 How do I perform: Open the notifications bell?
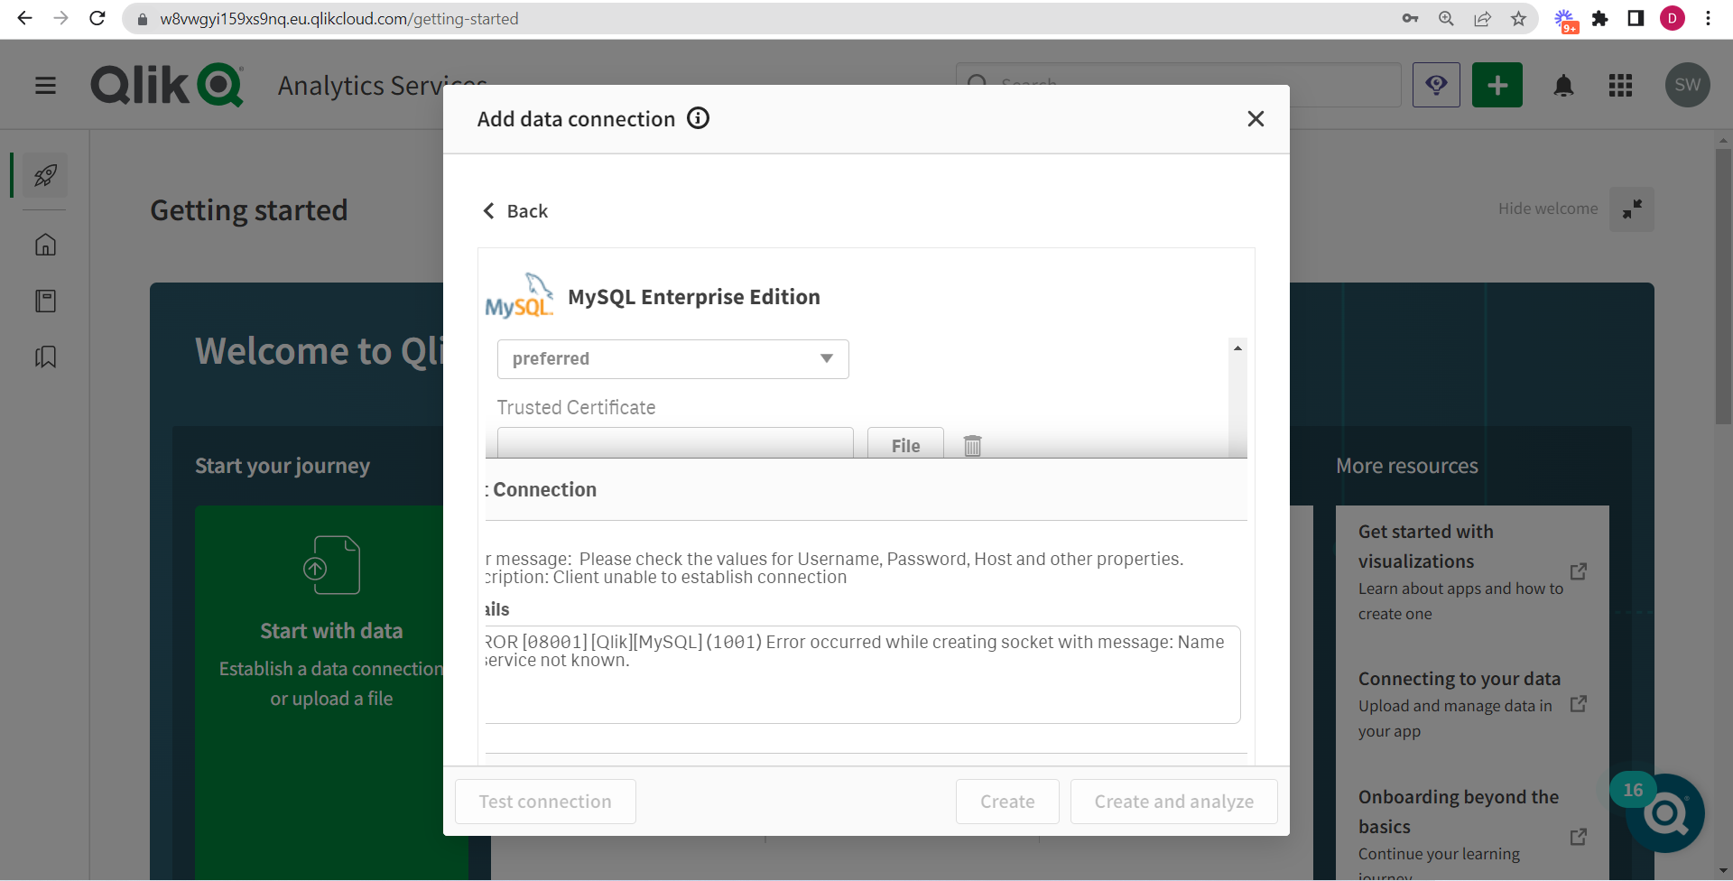pos(1564,85)
